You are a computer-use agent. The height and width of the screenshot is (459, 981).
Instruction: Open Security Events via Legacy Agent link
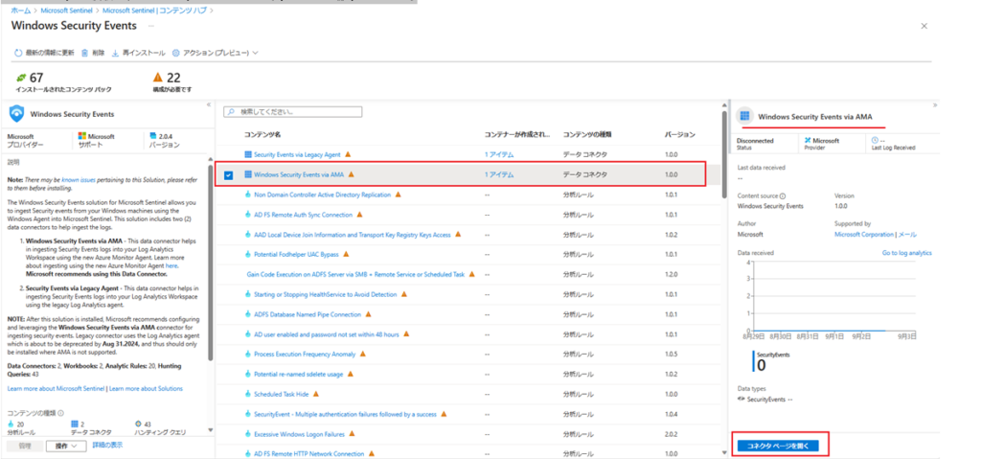coord(297,154)
